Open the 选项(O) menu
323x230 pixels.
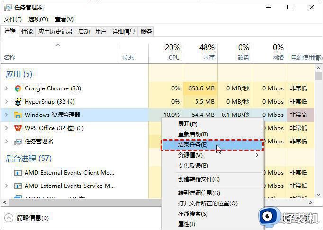(38, 19)
